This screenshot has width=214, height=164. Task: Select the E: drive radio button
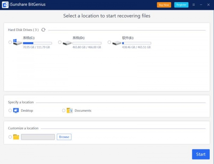click(109, 42)
